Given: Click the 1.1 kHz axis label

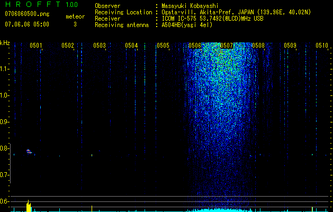Looking at the screenshot, I should (5, 69).
